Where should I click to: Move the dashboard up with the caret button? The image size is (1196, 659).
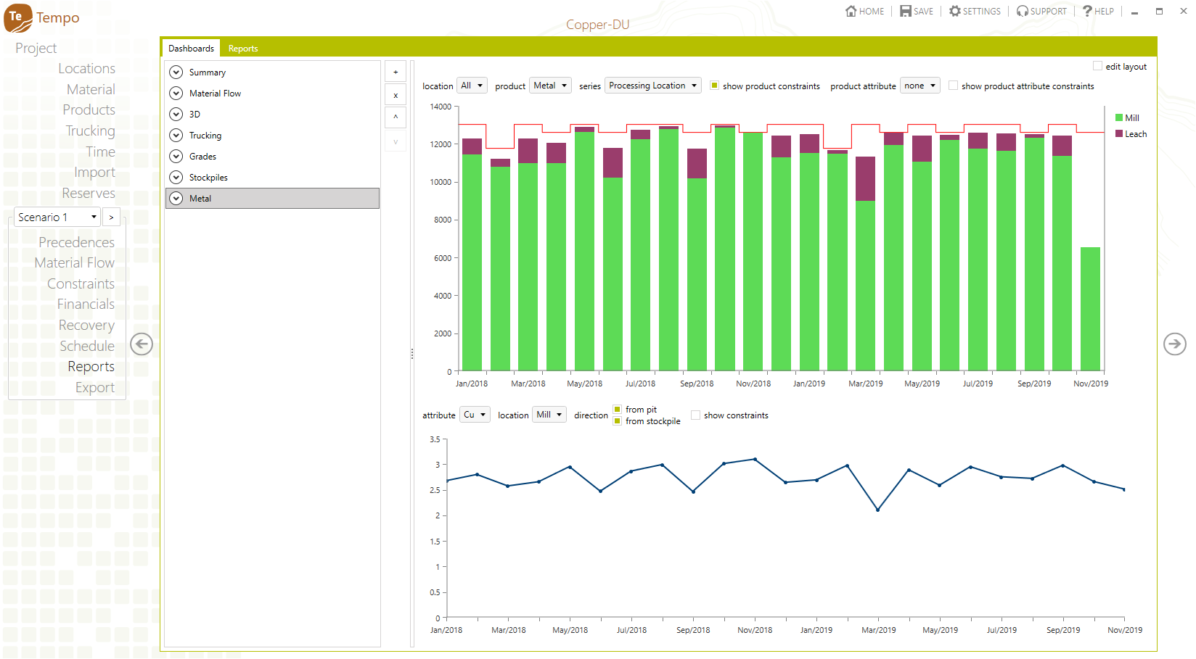click(396, 117)
